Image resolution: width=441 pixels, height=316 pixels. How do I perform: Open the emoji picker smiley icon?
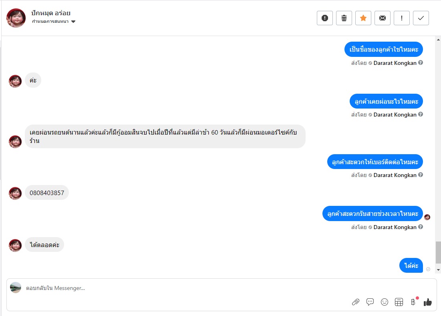(385, 302)
